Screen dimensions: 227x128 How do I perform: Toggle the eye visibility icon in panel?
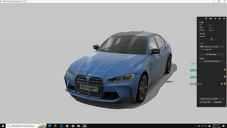[x=215, y=18]
